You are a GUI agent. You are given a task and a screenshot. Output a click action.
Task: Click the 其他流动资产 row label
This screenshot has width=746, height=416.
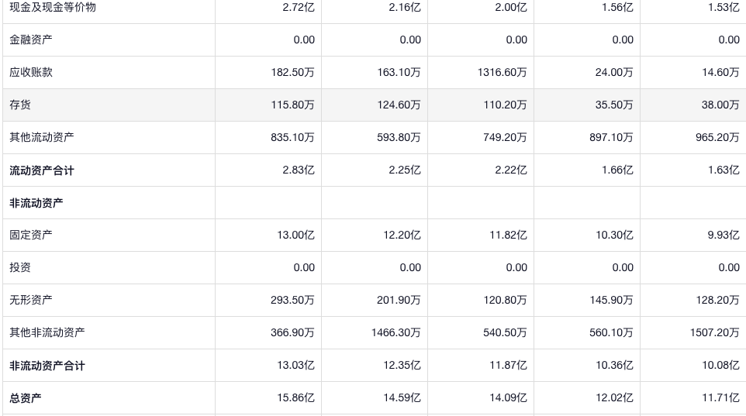(42, 138)
